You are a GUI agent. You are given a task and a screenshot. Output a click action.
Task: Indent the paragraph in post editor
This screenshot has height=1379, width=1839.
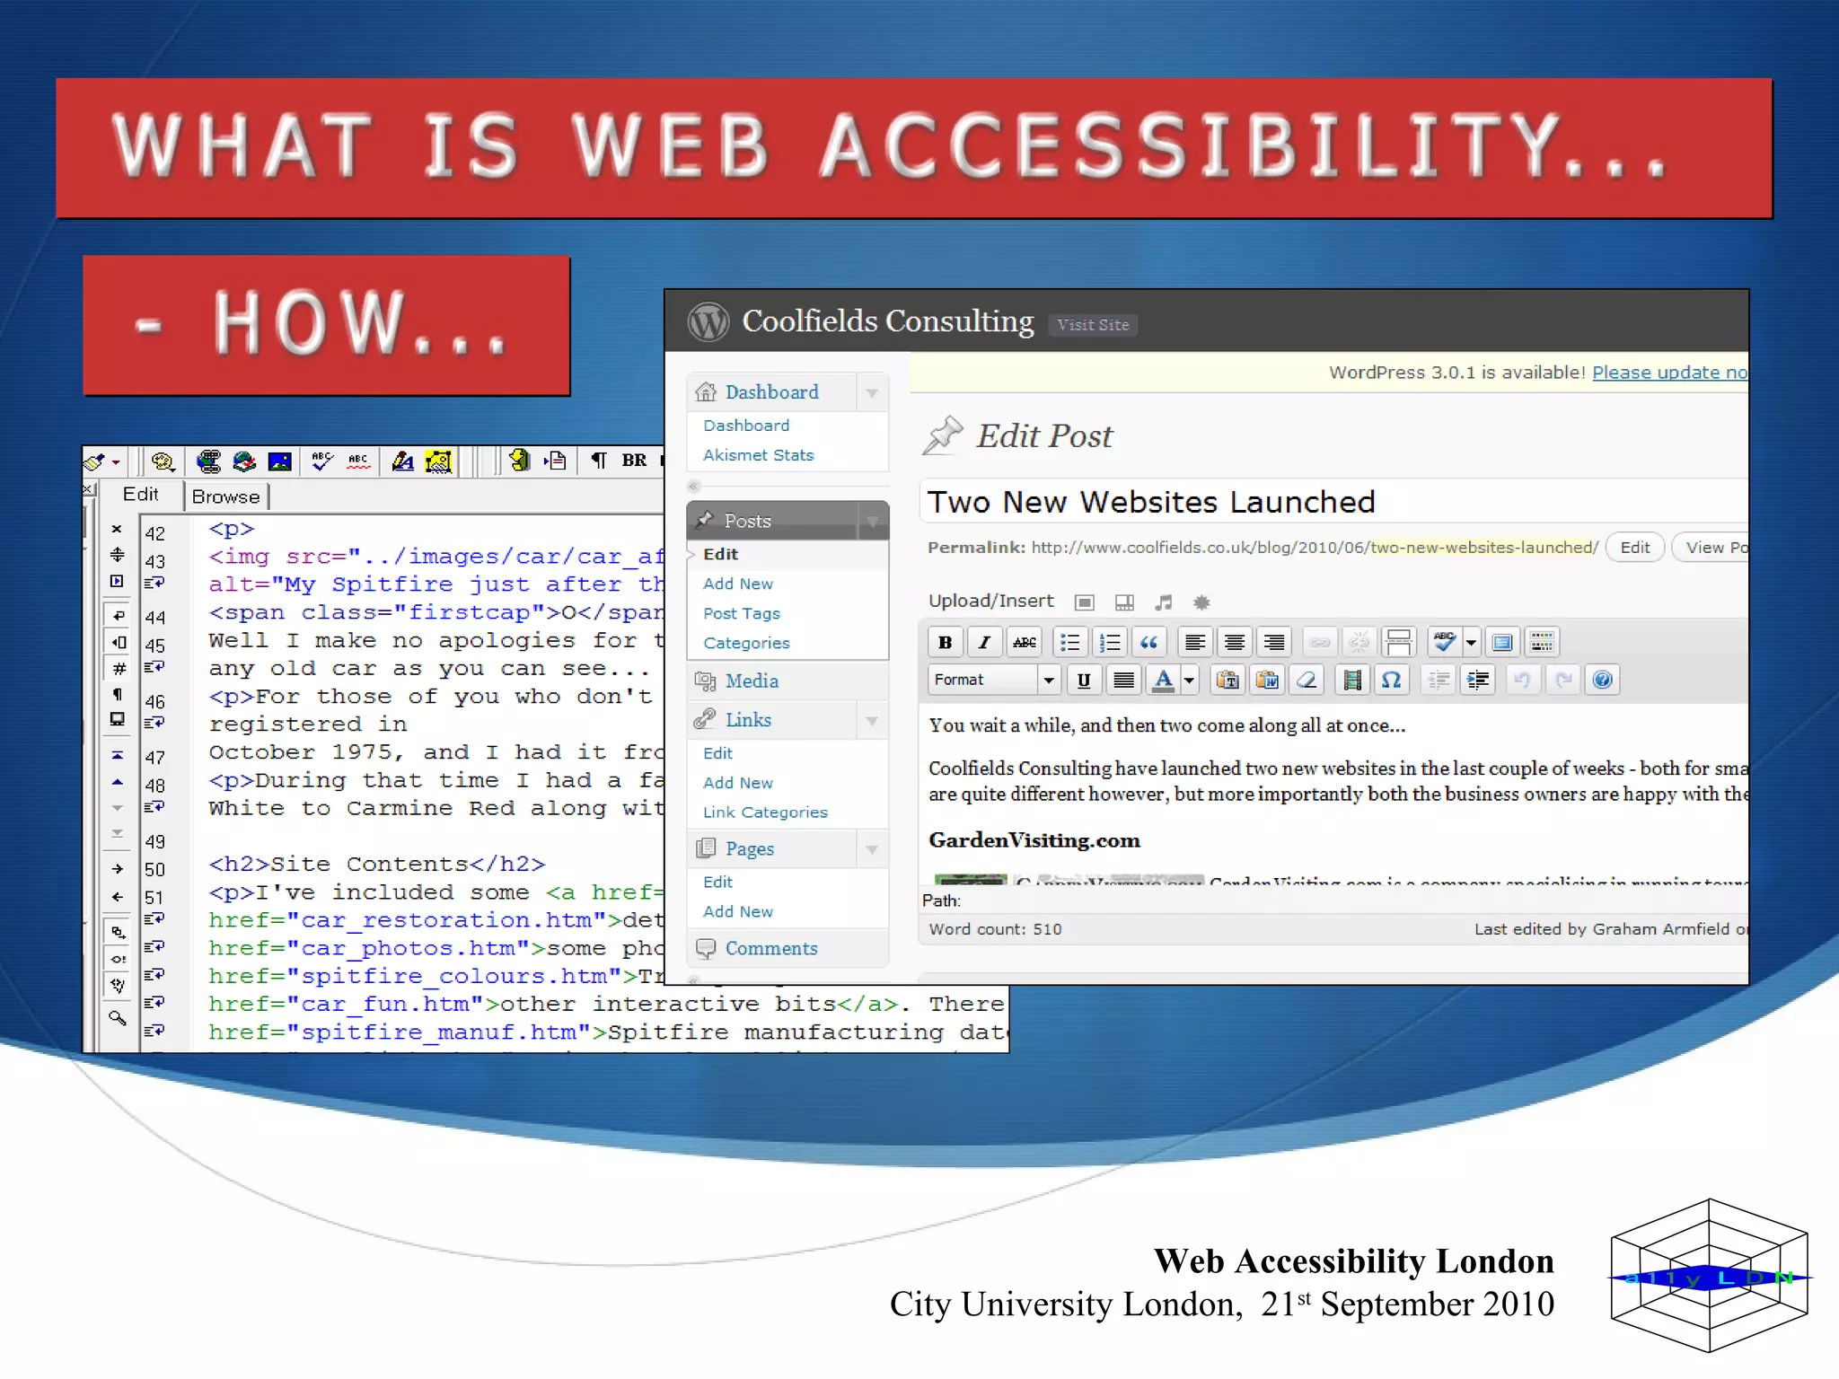coord(1478,680)
